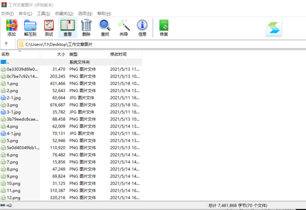
Task: Go up one folder level arrow
Action: (6, 44)
